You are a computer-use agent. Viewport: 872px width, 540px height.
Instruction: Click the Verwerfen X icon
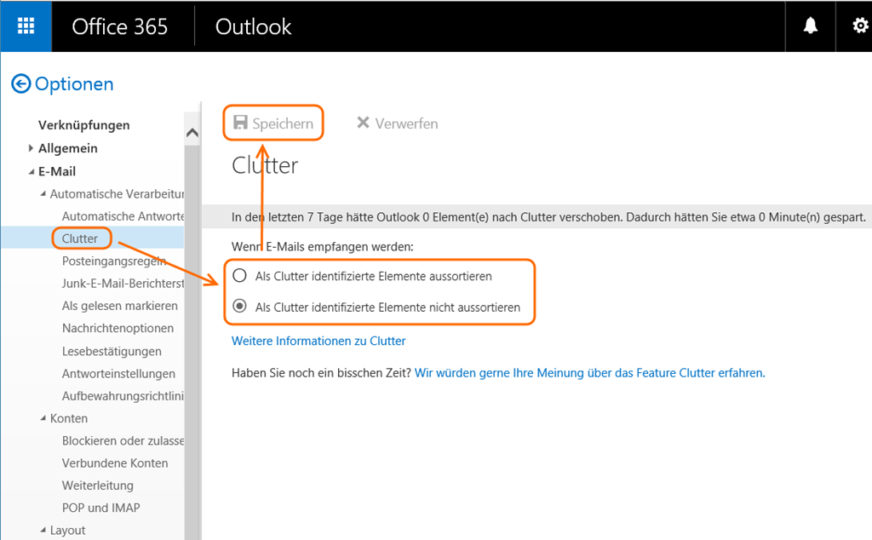tap(363, 124)
